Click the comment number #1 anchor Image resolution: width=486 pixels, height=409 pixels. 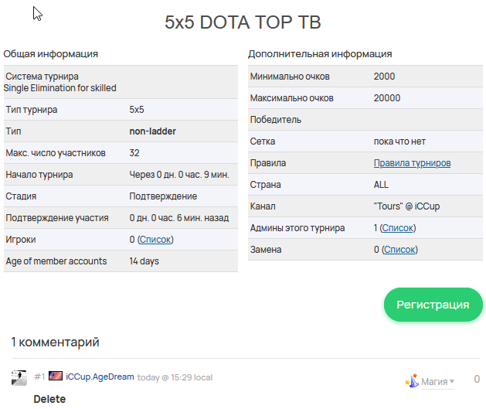pyautogui.click(x=39, y=377)
